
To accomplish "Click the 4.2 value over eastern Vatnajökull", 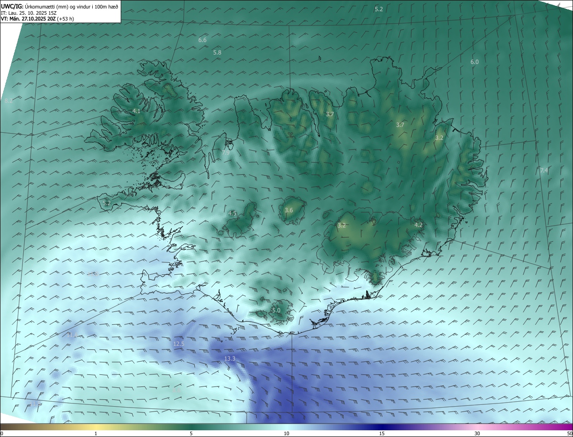I will point(419,225).
